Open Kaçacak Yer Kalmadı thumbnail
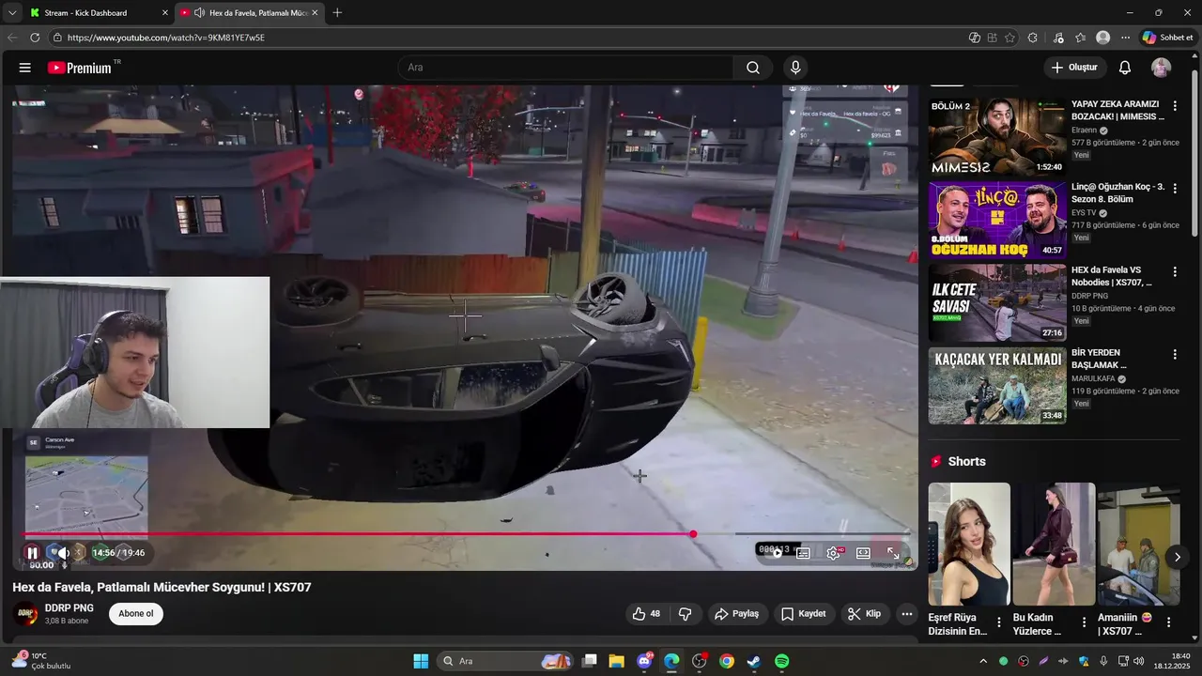This screenshot has width=1202, height=676. tap(997, 385)
